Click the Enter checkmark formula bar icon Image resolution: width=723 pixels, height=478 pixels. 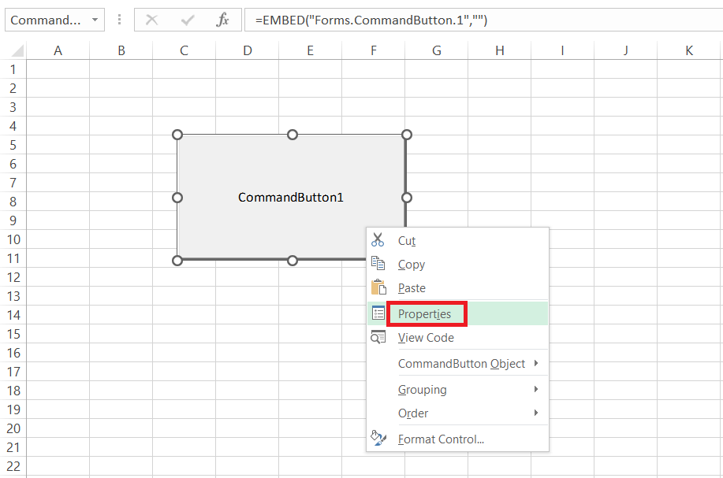pos(188,20)
